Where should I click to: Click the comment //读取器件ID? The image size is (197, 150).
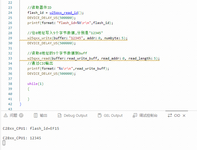[39, 8]
